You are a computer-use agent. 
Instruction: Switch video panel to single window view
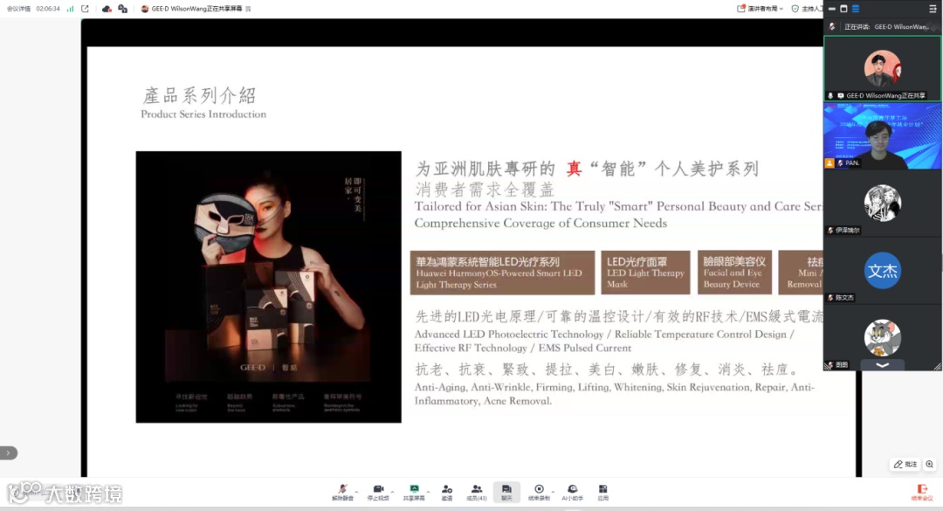[843, 9]
